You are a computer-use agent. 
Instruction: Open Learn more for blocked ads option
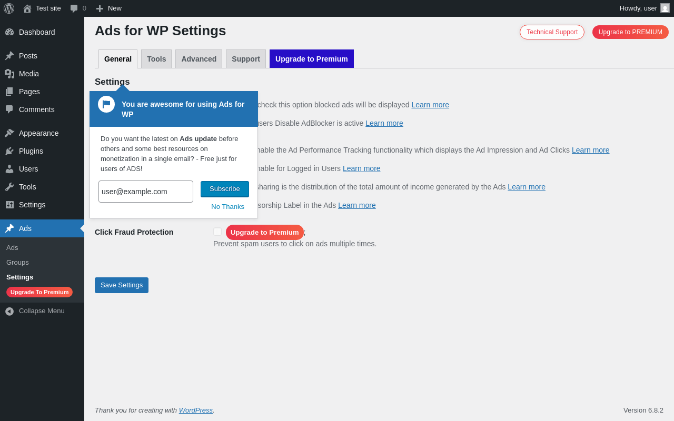click(x=430, y=105)
